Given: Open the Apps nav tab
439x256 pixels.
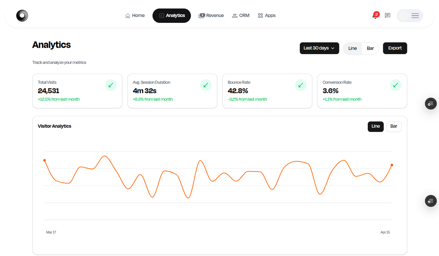Looking at the screenshot, I should (x=267, y=15).
